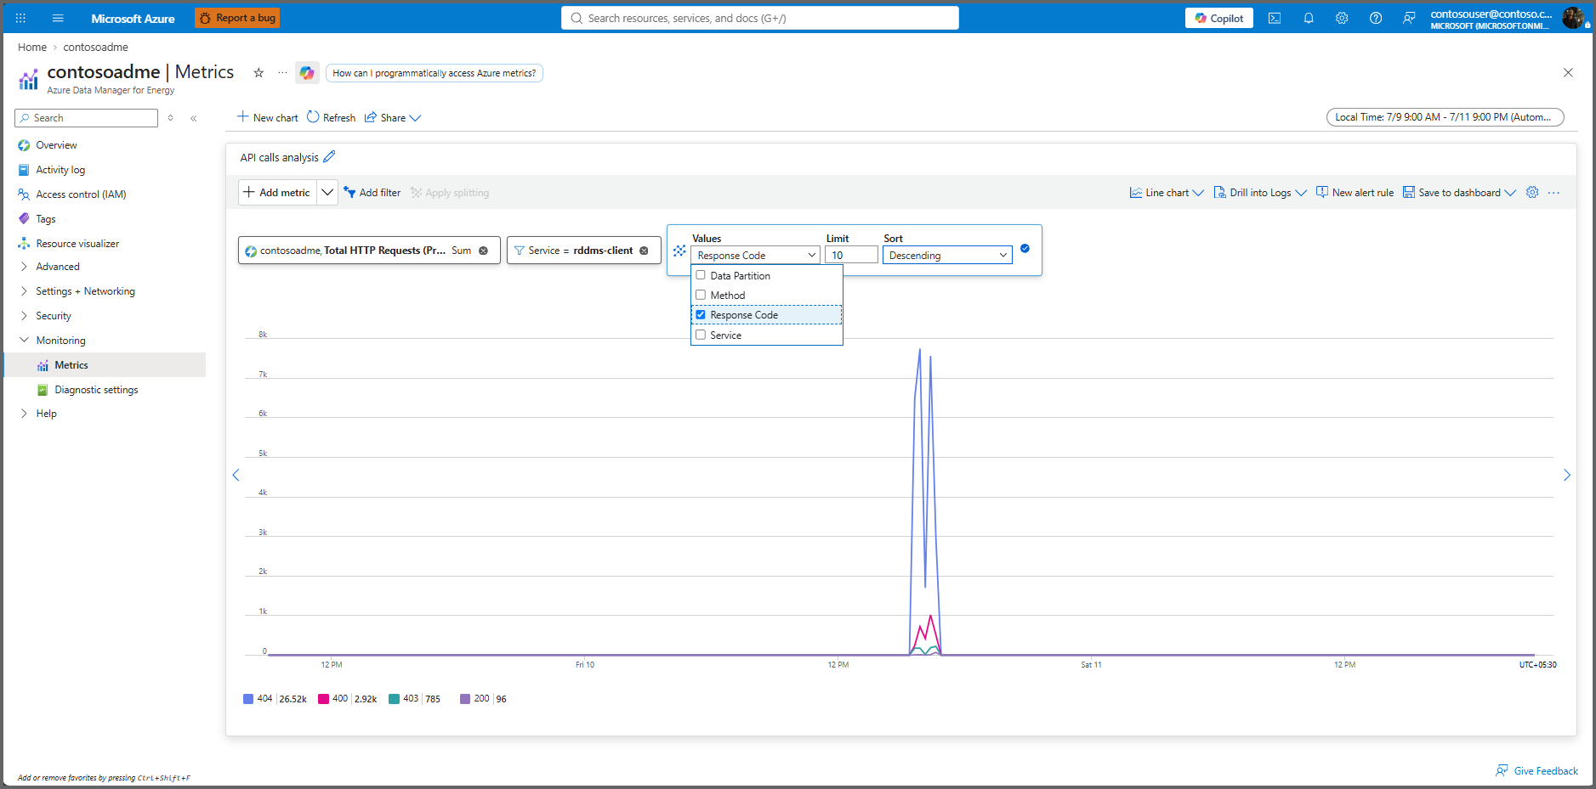Click the Add metric button
1596x789 pixels.
278,193
